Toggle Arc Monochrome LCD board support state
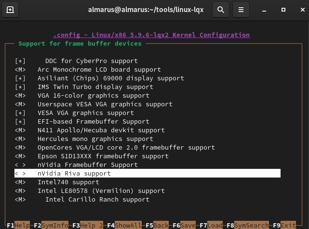The image size is (309, 229). point(20,70)
